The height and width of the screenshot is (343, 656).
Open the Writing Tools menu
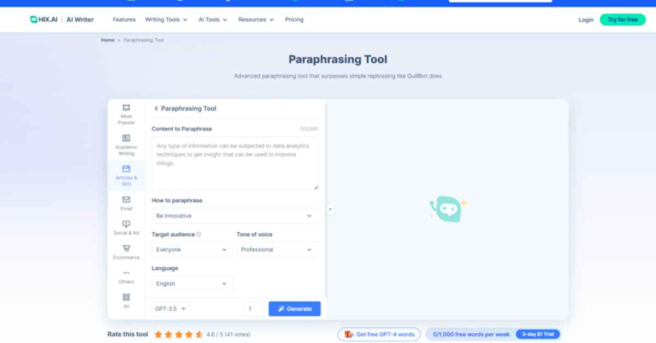166,20
